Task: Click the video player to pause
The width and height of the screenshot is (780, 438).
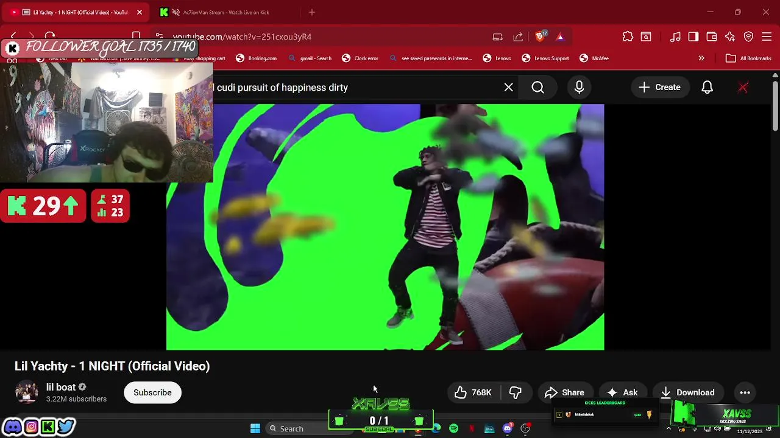Action: [385, 227]
